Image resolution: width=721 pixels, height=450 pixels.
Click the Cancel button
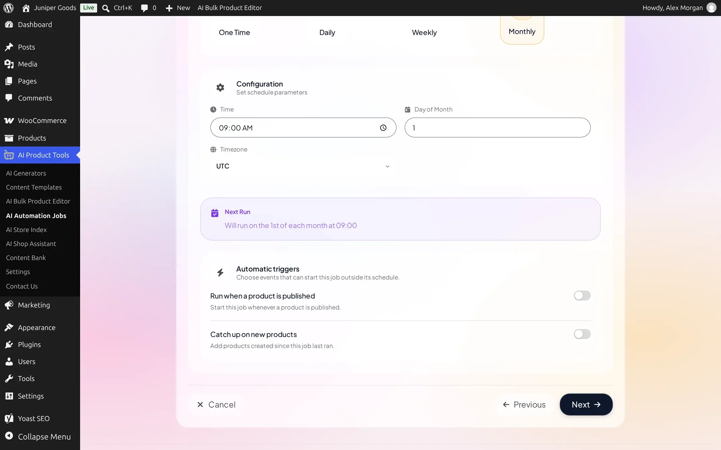click(216, 404)
